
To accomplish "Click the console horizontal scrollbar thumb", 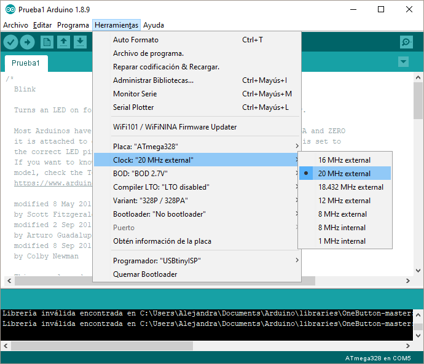I will pos(102,346).
